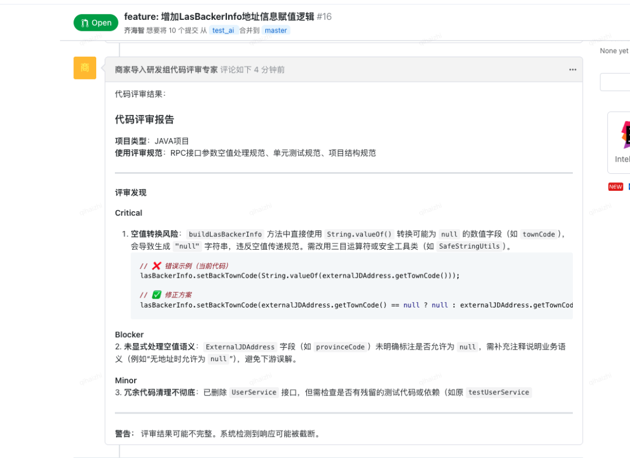630x458 pixels.
Task: Click the Blocker severity heading
Action: (x=129, y=335)
